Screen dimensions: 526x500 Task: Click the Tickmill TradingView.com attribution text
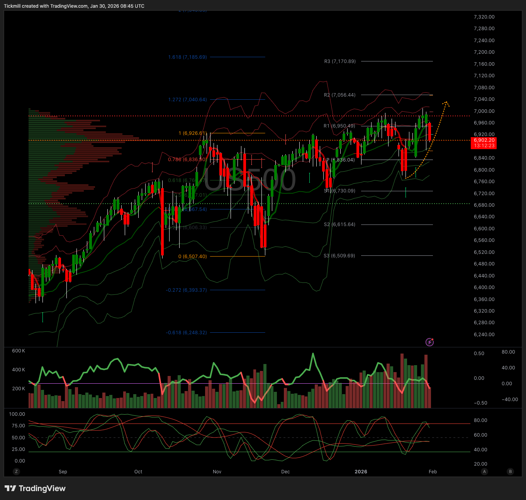point(74,6)
